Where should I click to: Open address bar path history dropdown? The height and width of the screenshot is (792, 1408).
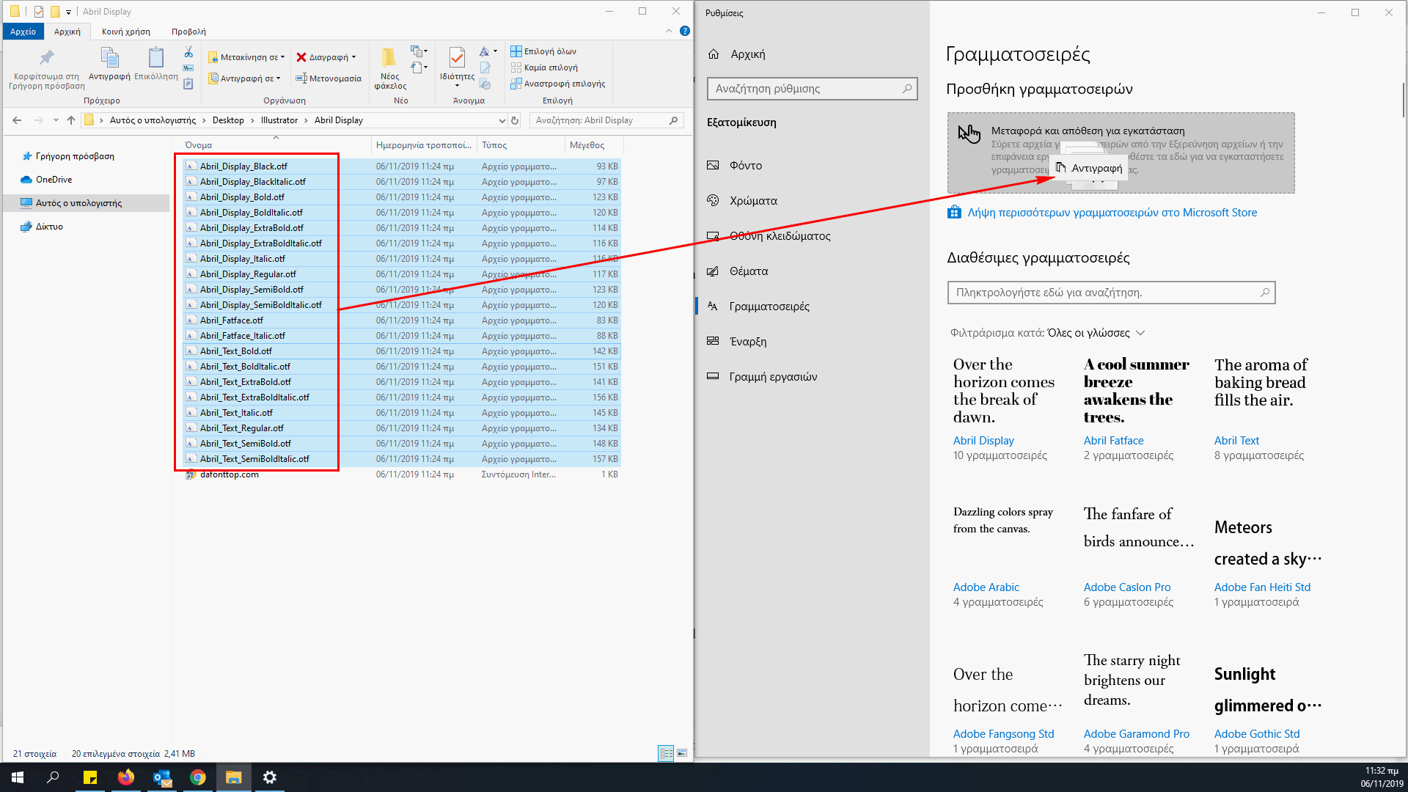pyautogui.click(x=502, y=120)
